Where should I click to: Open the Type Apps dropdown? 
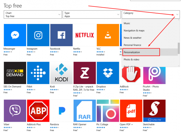(x=91, y=15)
